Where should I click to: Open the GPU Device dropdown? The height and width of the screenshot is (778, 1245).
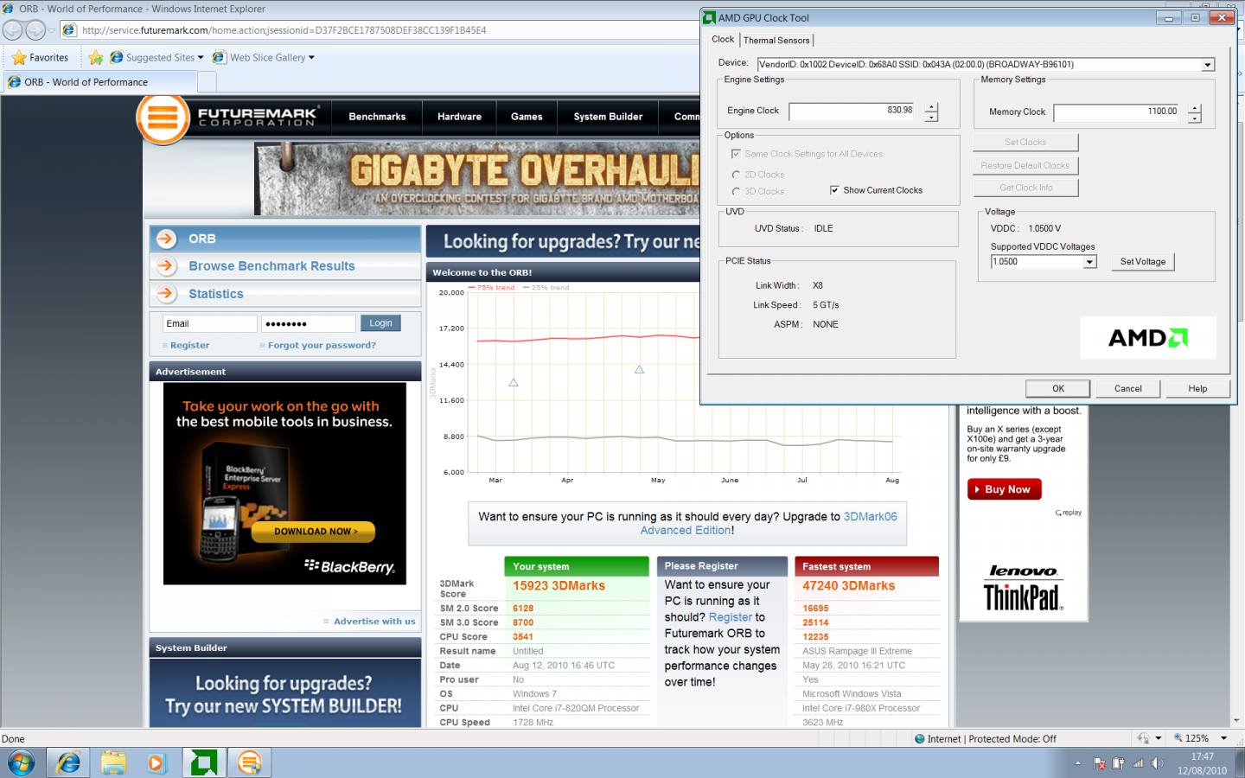[x=1208, y=65]
